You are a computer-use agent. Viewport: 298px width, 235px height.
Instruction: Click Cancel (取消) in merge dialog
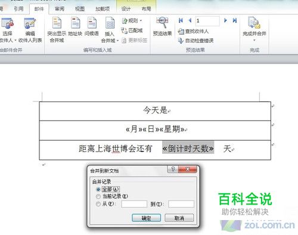point(179,218)
